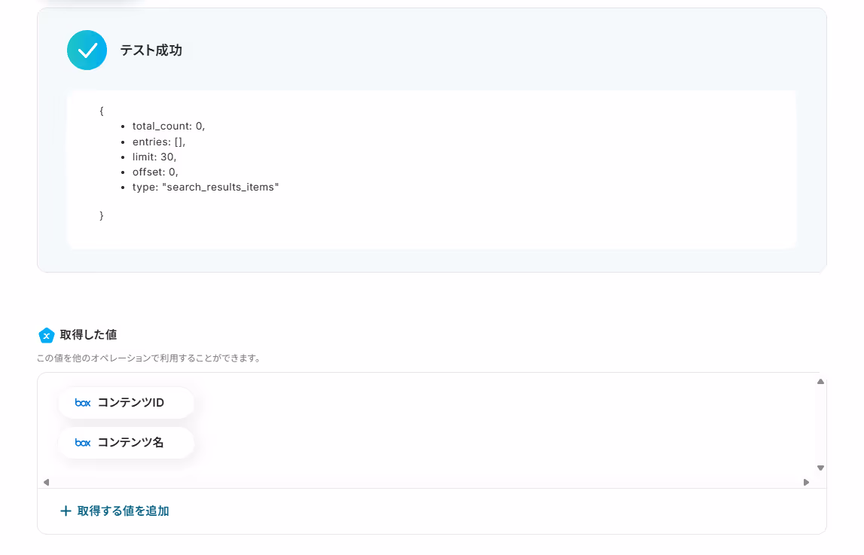This screenshot has height=555, width=864.
Task: Select the コンテンツ名 value chip
Action: tap(127, 443)
